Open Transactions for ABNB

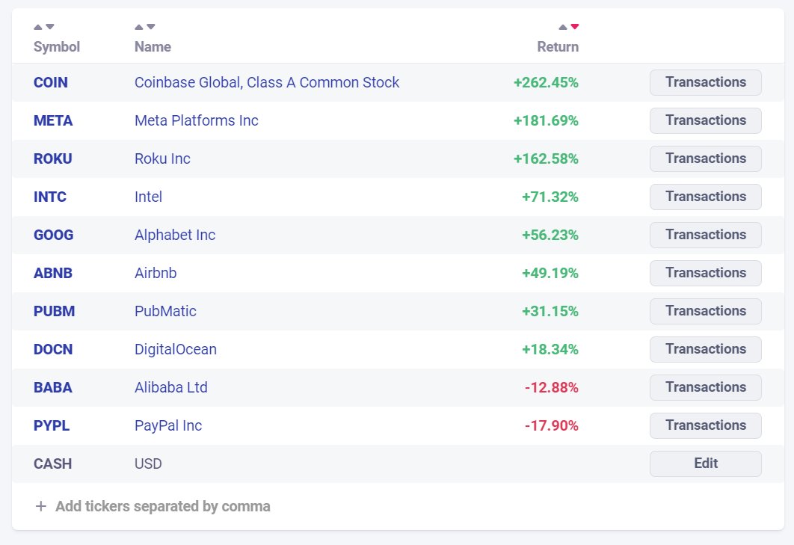tap(705, 273)
